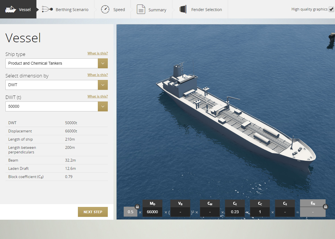
Task: Click the Berthing Scenario node icon
Action: pyautogui.click(x=47, y=9)
